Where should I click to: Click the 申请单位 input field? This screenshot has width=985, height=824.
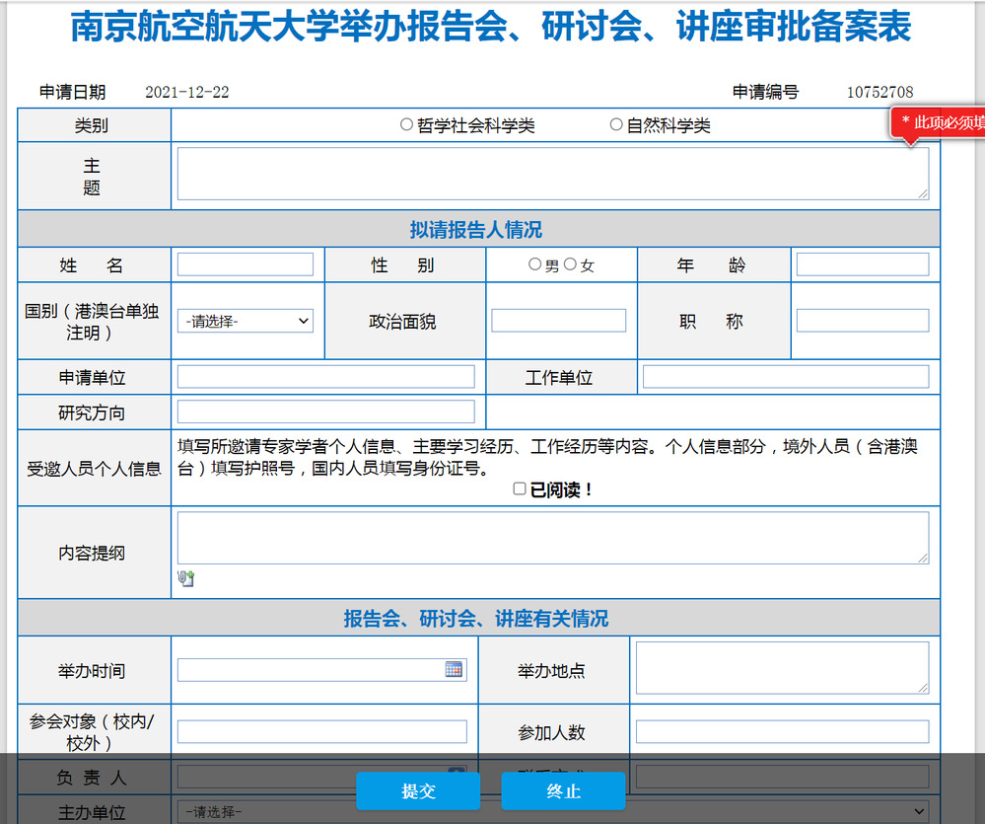click(325, 377)
